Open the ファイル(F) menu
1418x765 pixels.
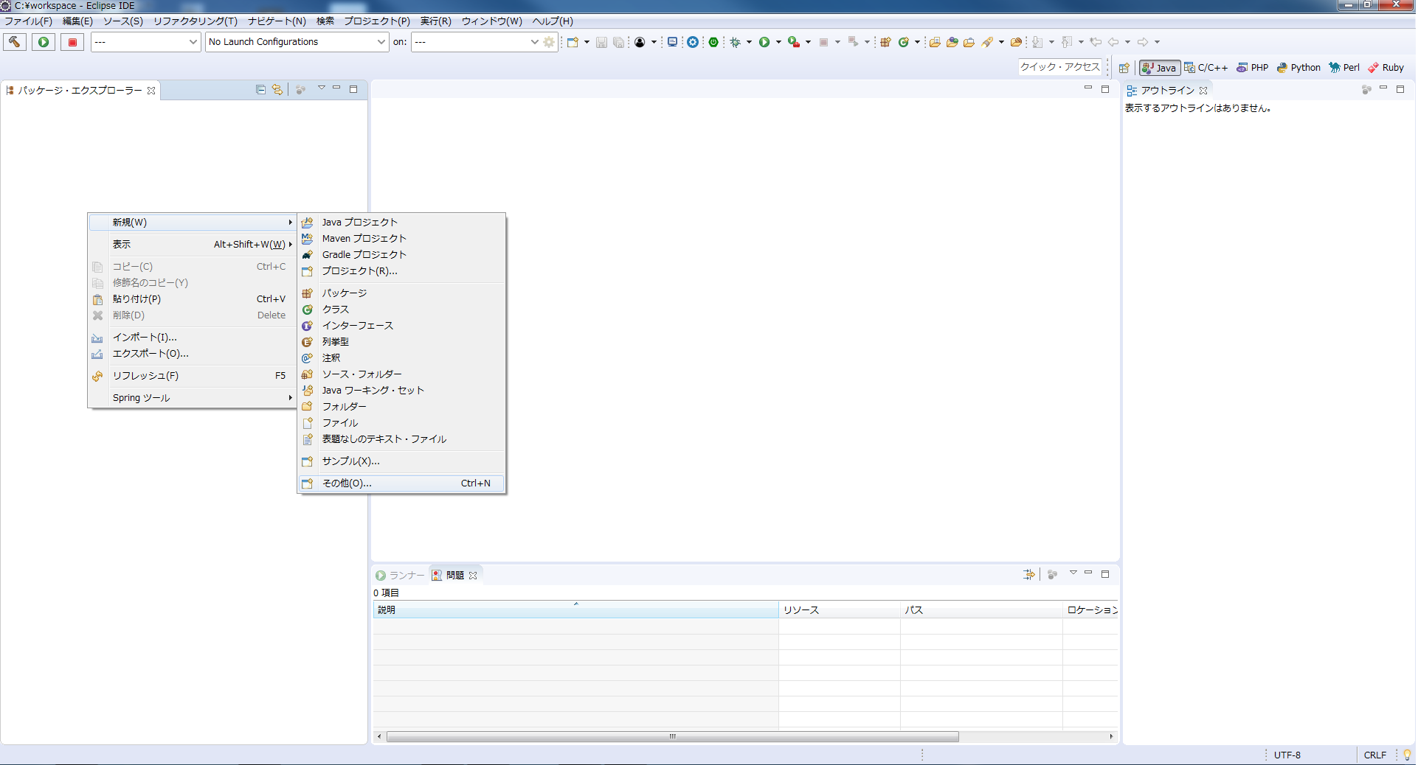click(28, 21)
